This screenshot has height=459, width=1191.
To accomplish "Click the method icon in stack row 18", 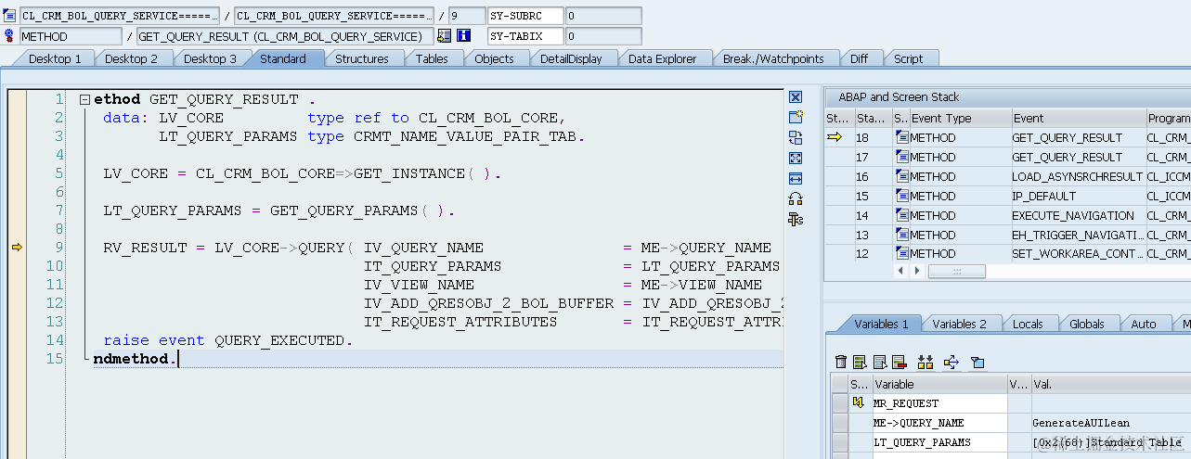I will coord(901,137).
